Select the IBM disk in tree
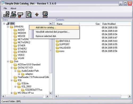The image size is (133, 104). [12, 23]
